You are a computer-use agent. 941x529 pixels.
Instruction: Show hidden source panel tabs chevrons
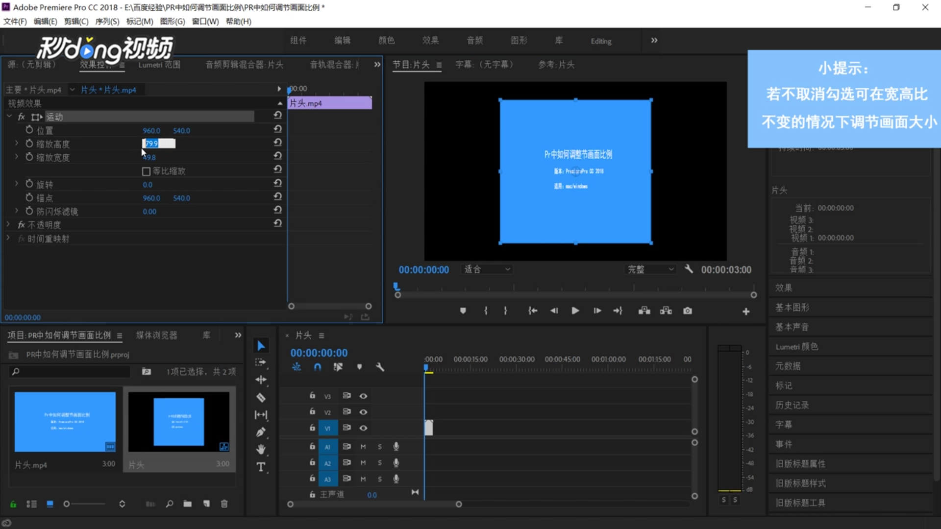(377, 64)
